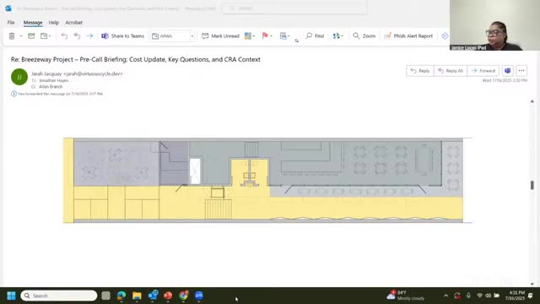Click the Outlook logo in title bar
This screenshot has height=304, width=540.
[8, 8]
